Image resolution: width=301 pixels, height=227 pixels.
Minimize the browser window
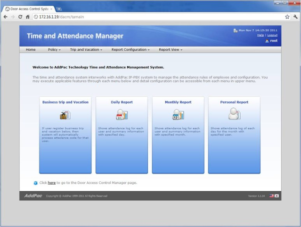click(277, 3)
